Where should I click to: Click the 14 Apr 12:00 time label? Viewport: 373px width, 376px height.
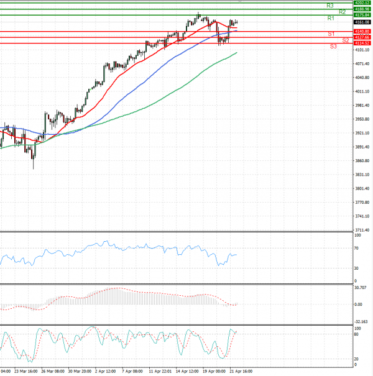(x=187, y=372)
